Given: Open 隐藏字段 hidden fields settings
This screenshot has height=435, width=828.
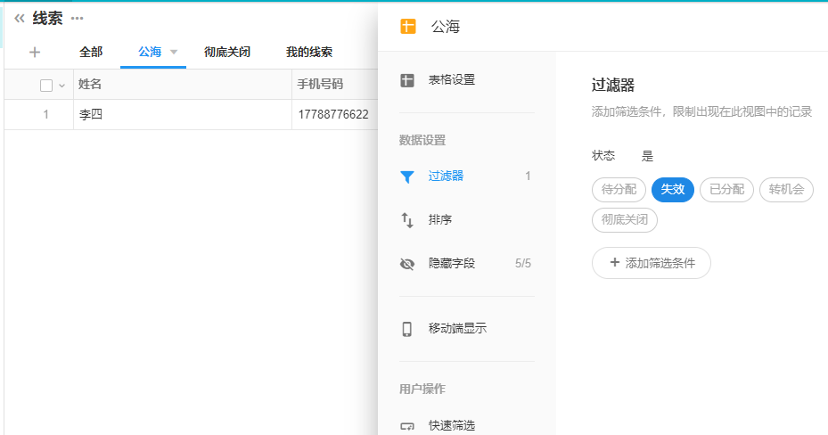Looking at the screenshot, I should (451, 264).
